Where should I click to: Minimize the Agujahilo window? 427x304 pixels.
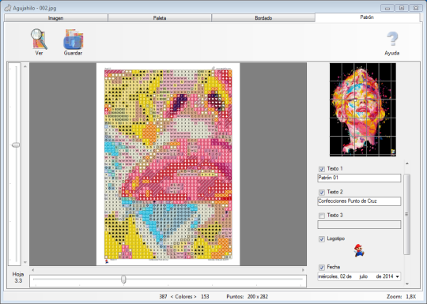(x=387, y=8)
